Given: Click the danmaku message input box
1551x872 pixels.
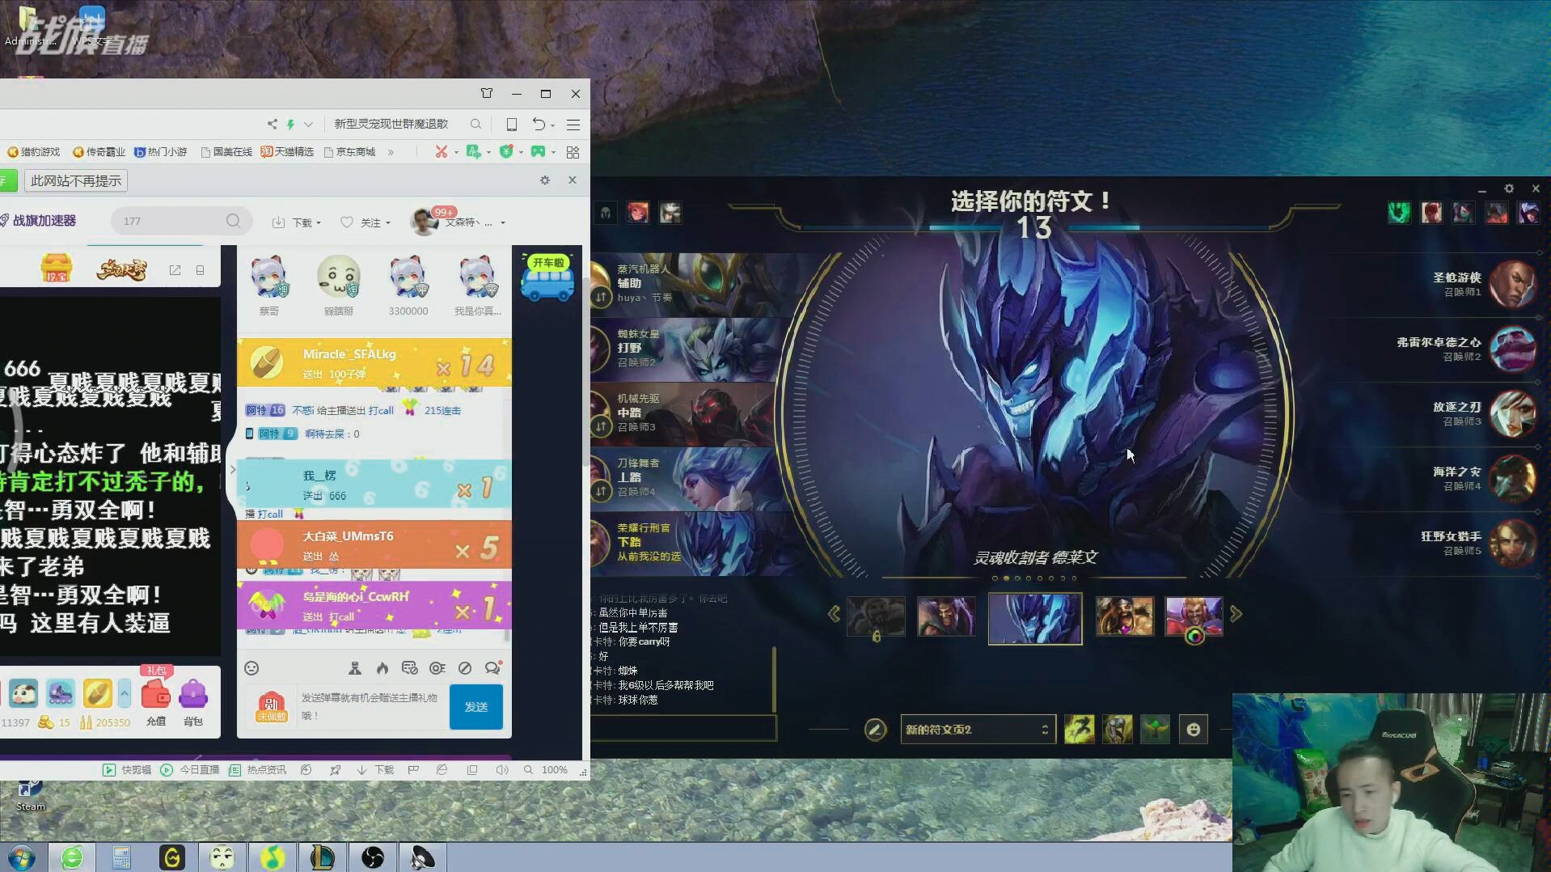Looking at the screenshot, I should pos(370,706).
